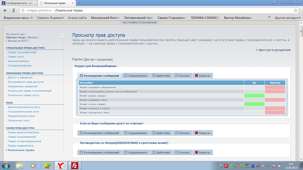The image size is (303, 170).
Task: Open Визуальные закладки dropdown
Action: click(x=18, y=18)
